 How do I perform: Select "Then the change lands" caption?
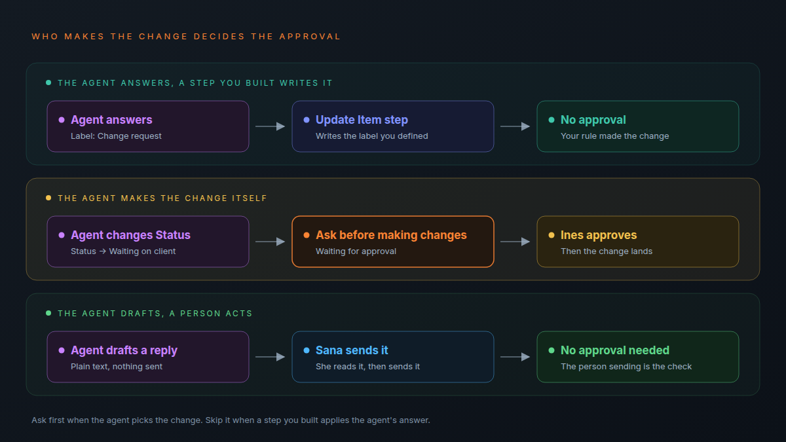click(607, 251)
